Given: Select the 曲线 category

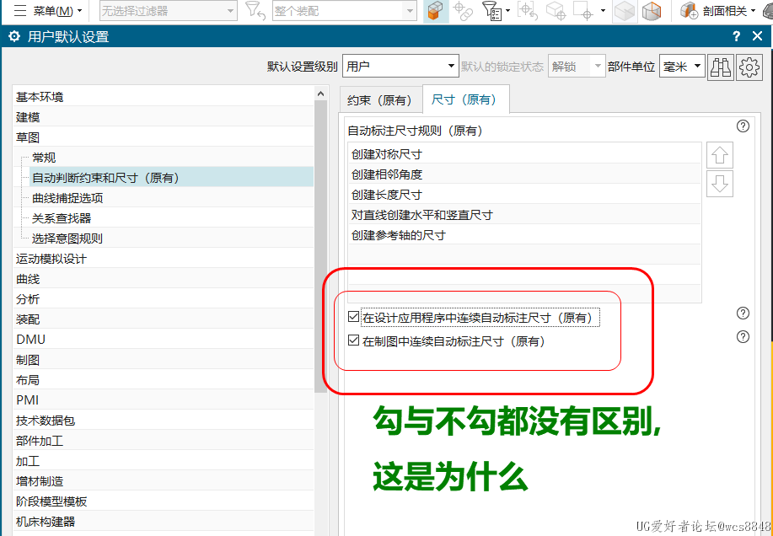Looking at the screenshot, I should point(163,279).
